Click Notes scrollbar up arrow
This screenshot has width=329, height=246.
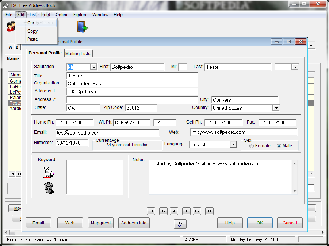pyautogui.click(x=295, y=164)
